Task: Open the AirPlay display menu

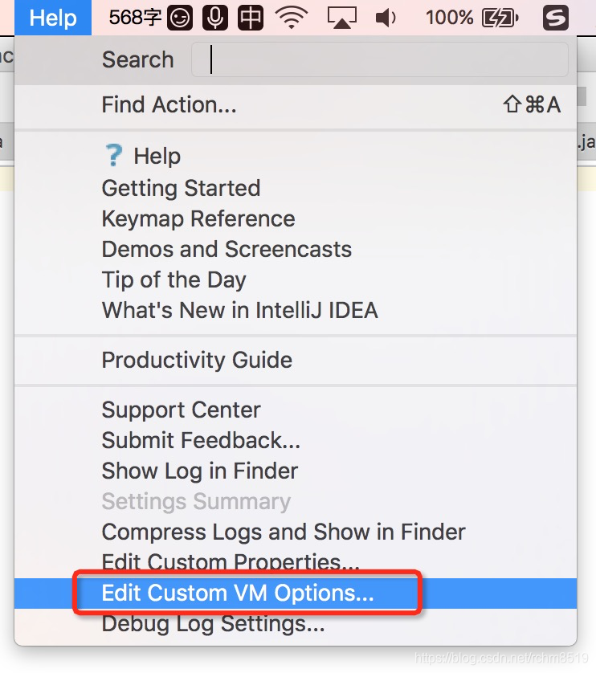Action: tap(342, 18)
